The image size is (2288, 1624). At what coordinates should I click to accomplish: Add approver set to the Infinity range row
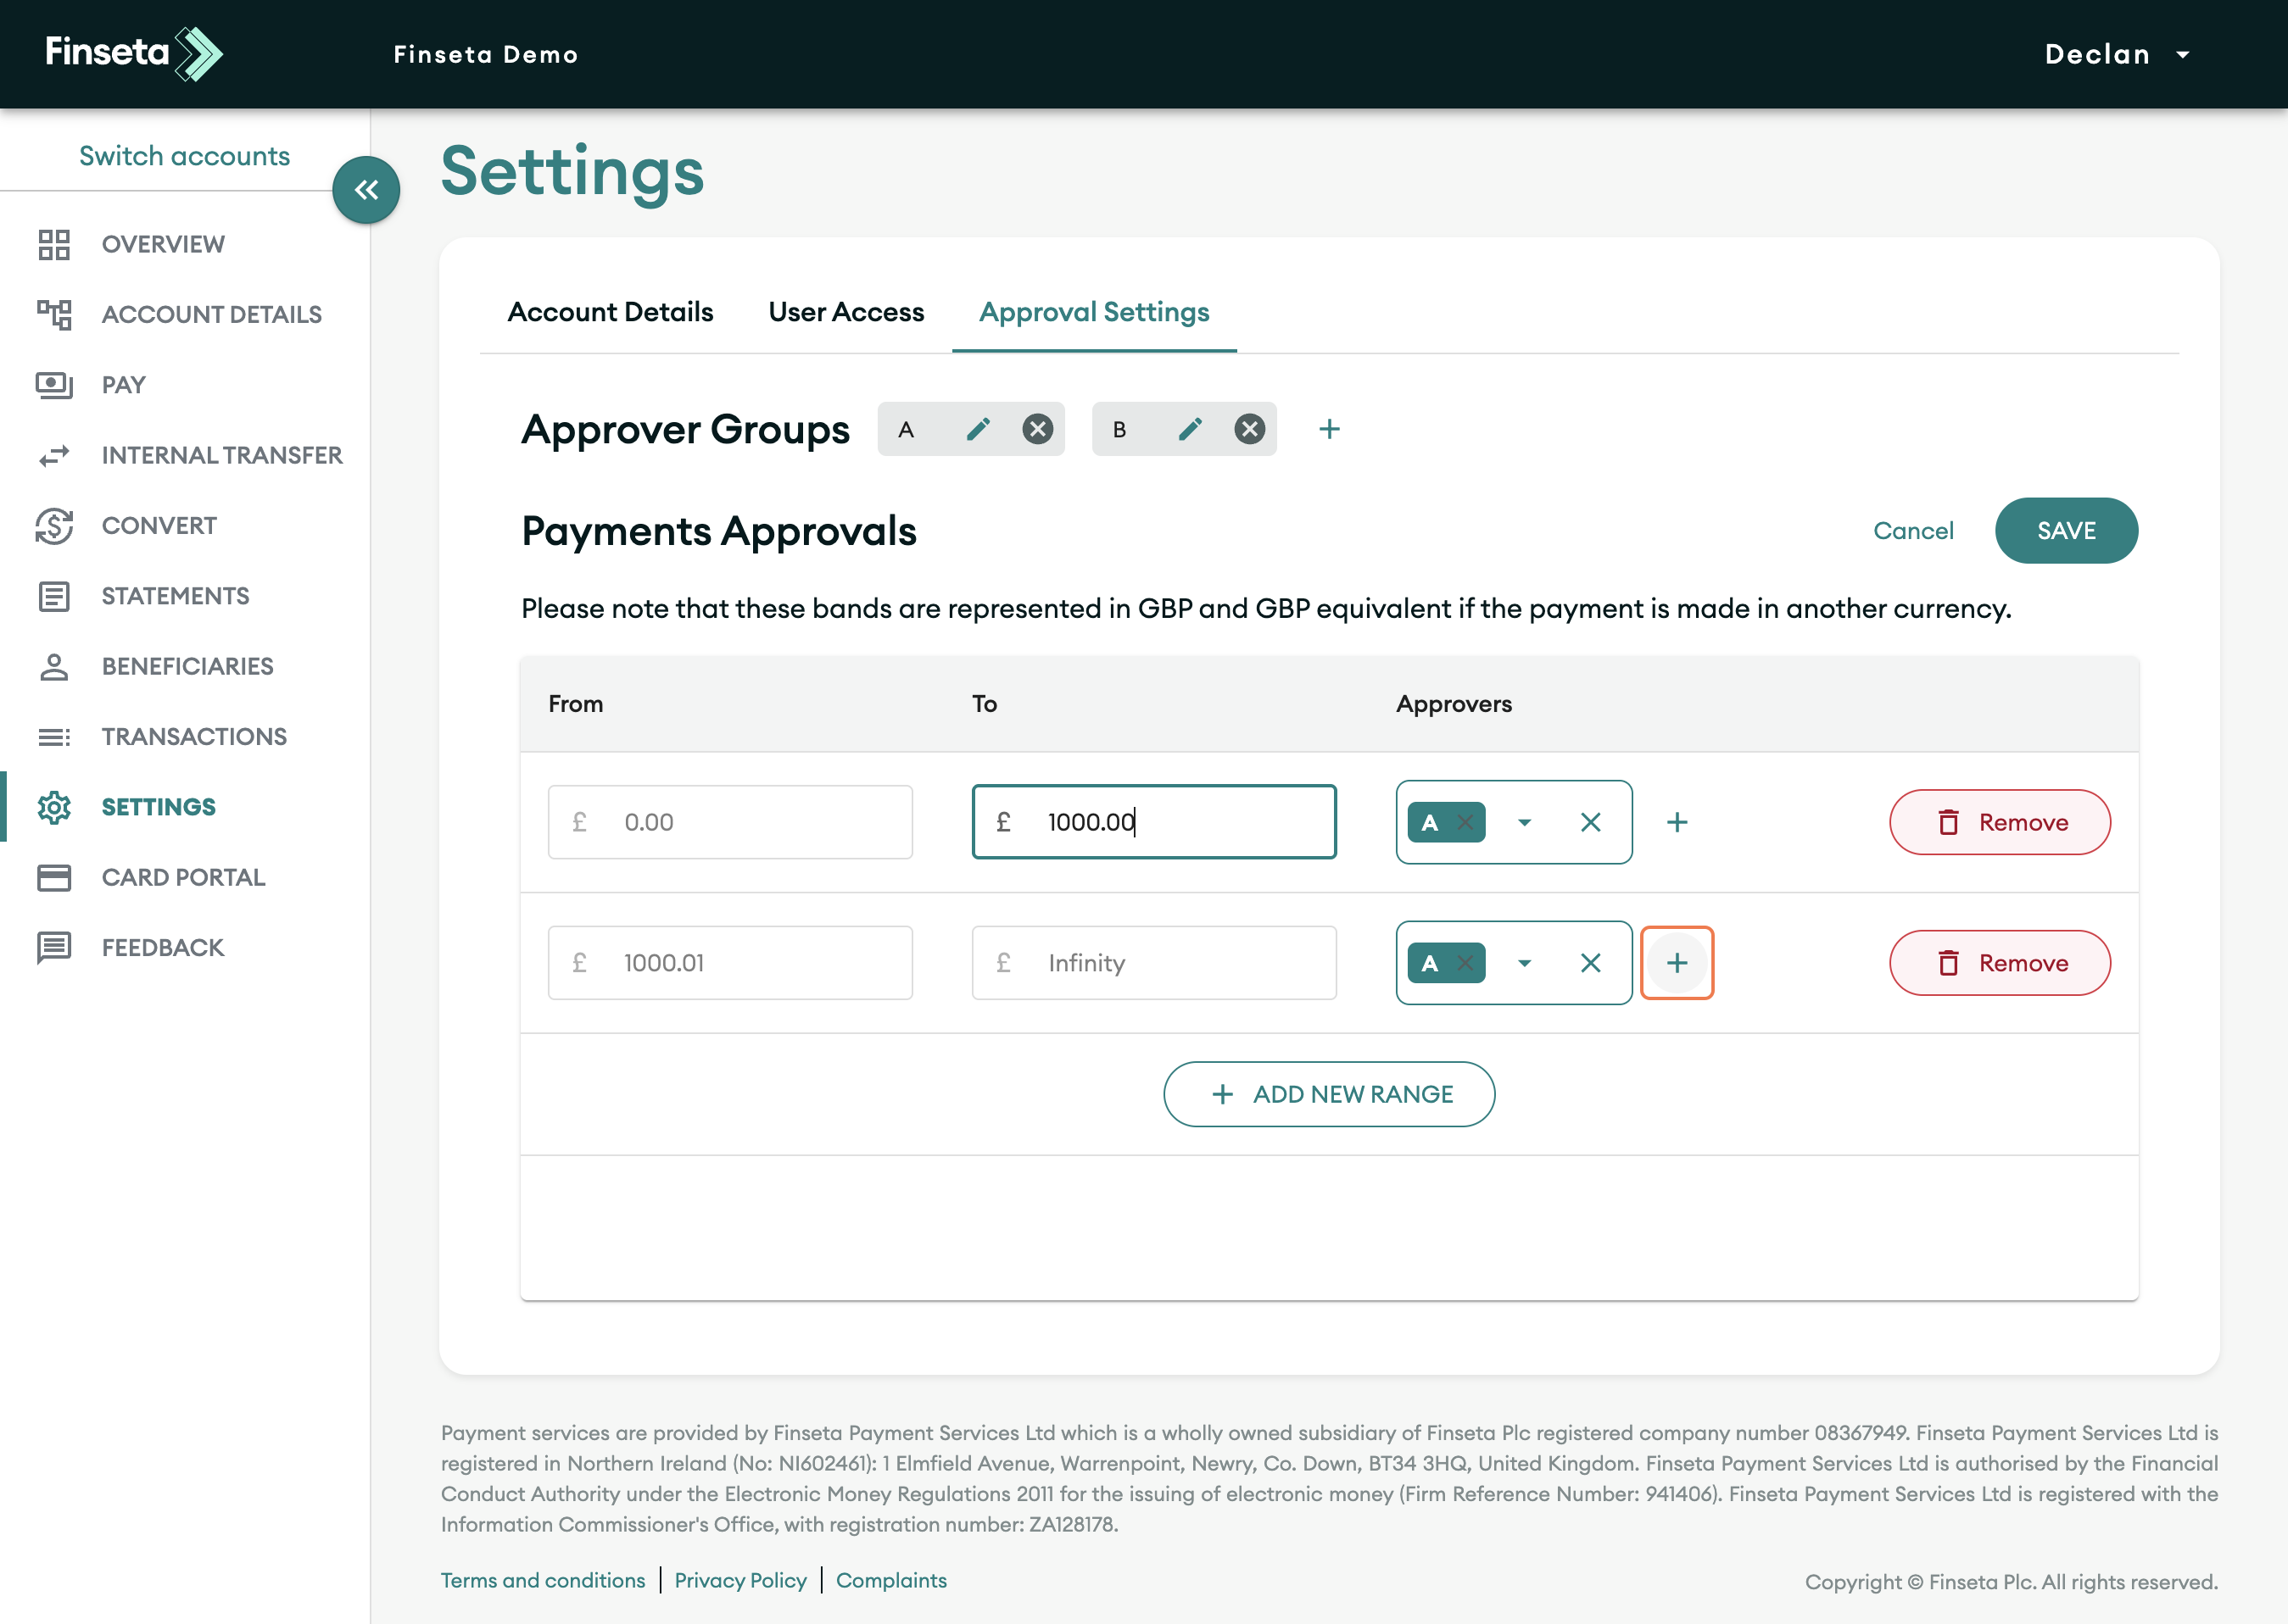click(x=1677, y=962)
